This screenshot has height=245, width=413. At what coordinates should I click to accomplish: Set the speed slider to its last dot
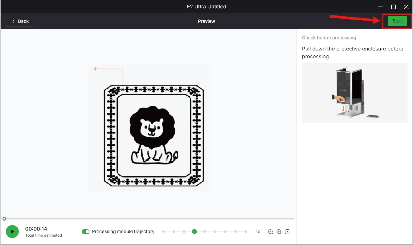pyautogui.click(x=246, y=231)
